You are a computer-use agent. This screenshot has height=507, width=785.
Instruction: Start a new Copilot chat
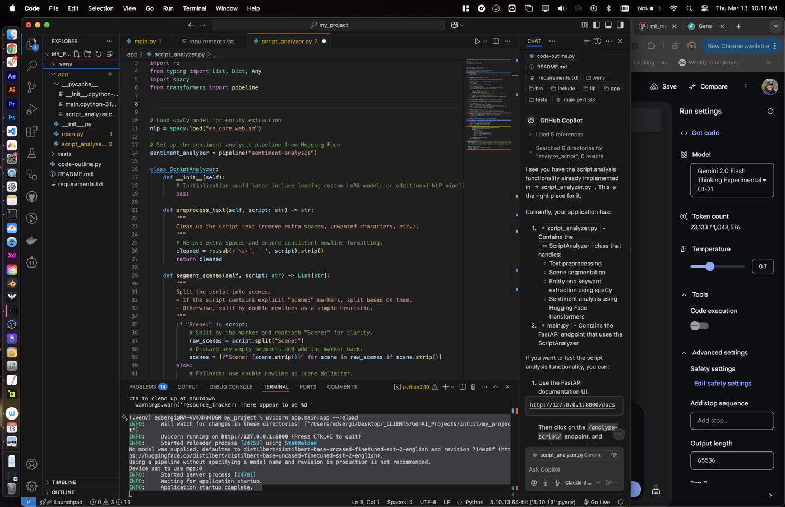587,41
